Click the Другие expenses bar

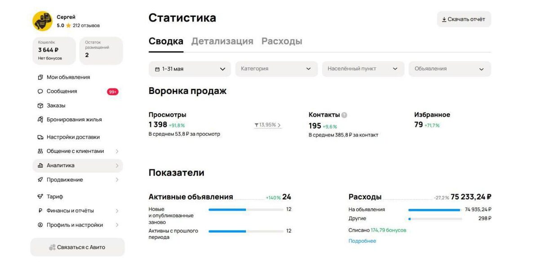pyautogui.click(x=435, y=219)
